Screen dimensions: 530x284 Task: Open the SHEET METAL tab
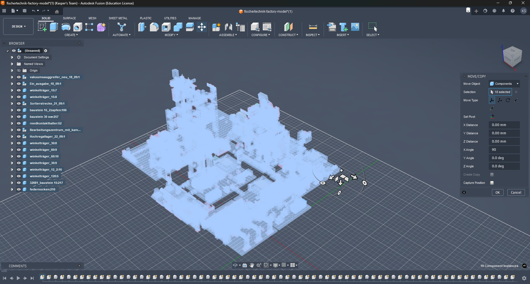[x=118, y=18]
